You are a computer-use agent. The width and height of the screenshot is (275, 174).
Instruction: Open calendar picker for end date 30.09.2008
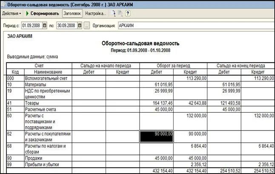pyautogui.click(x=80, y=26)
